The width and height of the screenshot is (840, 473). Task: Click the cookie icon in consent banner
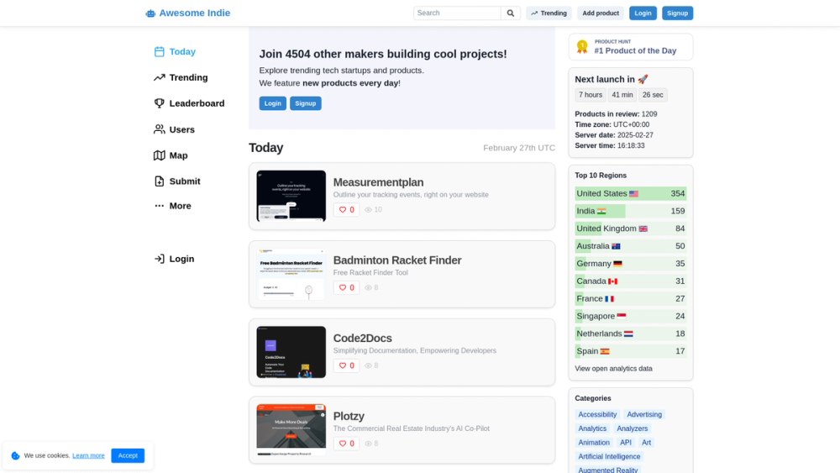15,455
